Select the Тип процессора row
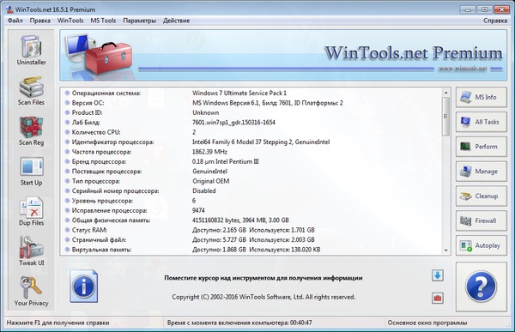The image size is (515, 332). (251, 181)
